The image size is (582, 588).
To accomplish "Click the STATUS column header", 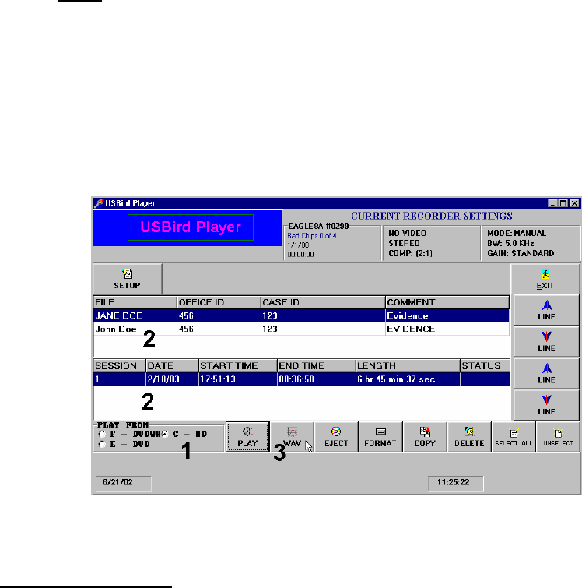I will pyautogui.click(x=486, y=365).
